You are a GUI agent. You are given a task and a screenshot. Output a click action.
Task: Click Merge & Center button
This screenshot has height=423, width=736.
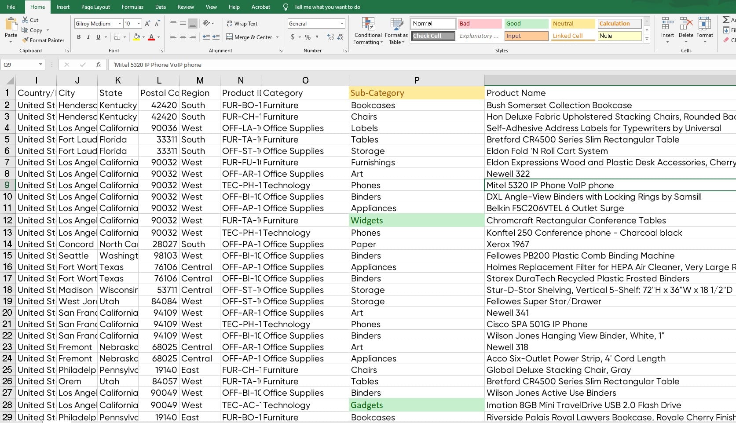250,37
